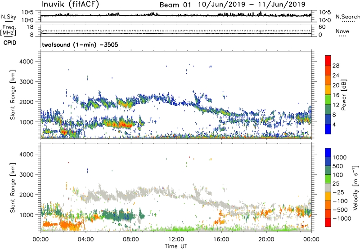
Task: Pick the light green 12–16 dB colorbar segment
Action: point(328,100)
